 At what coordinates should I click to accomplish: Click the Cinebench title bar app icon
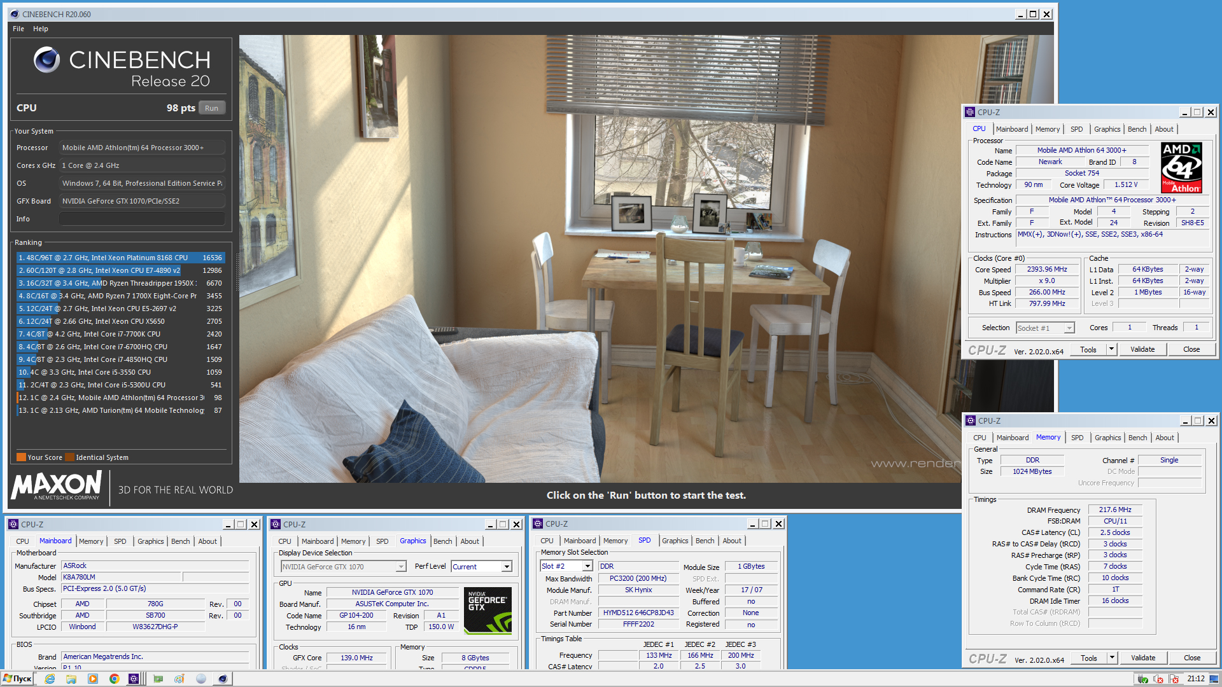tap(15, 14)
